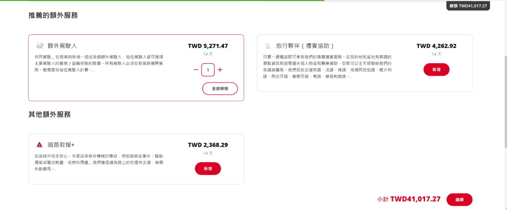Click the TWD 5,271.47 price label
This screenshot has height=210, width=507.
coord(208,46)
